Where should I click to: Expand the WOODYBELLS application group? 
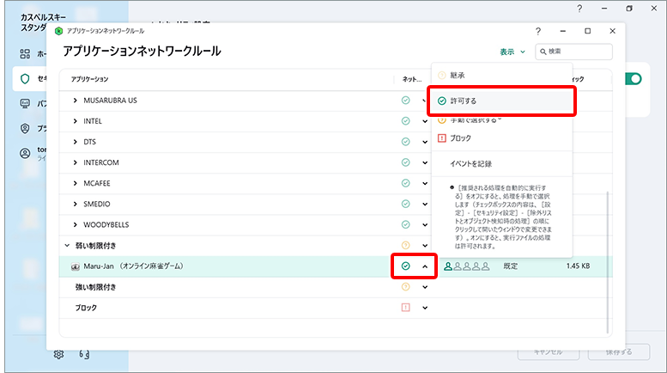click(x=76, y=225)
